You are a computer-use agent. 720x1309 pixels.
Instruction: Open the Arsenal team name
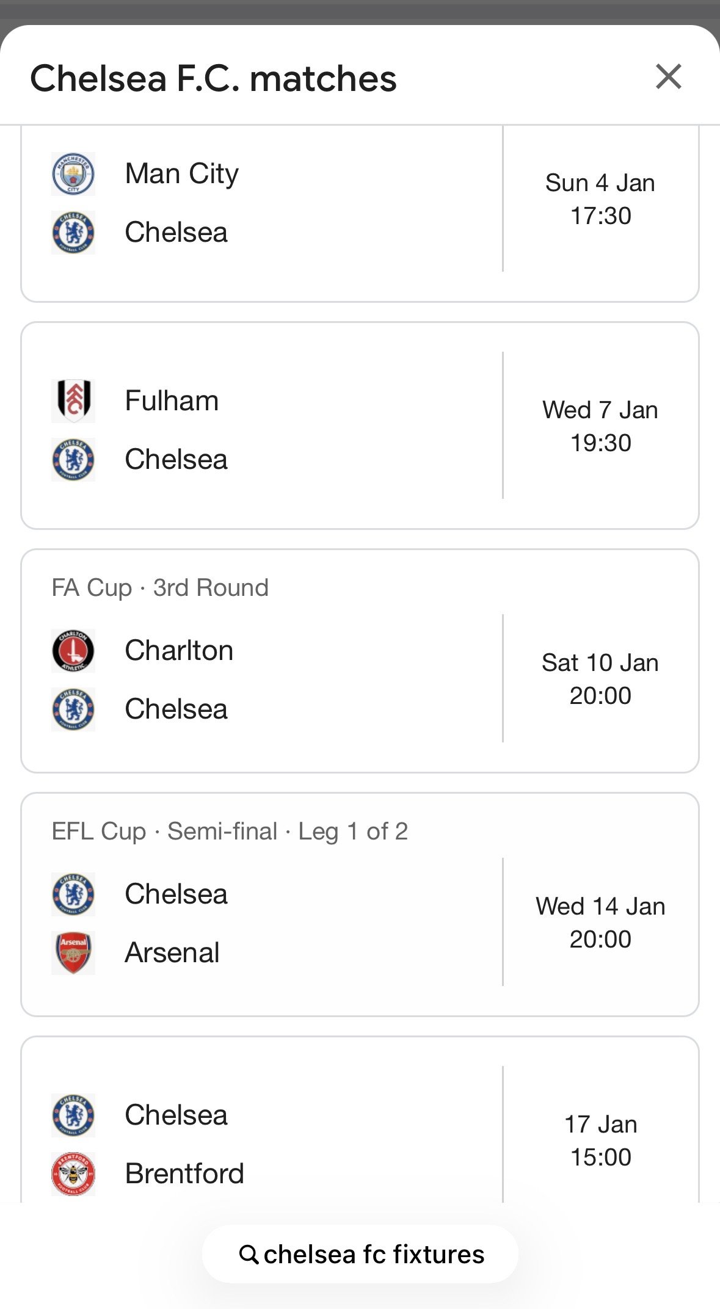click(172, 952)
